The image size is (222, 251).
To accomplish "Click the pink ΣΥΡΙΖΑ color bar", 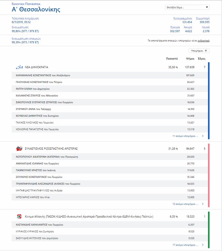I will [x=209, y=175].
